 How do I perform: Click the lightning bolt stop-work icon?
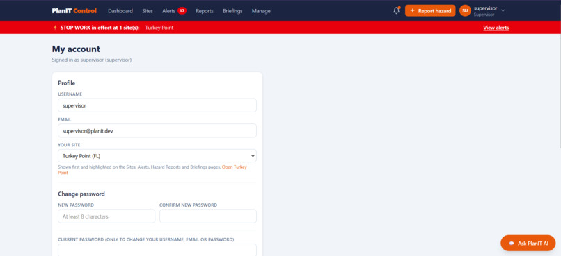(55, 28)
